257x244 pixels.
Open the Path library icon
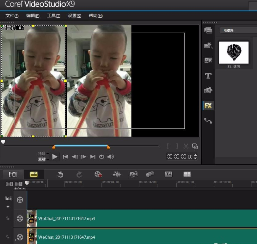tap(208, 121)
